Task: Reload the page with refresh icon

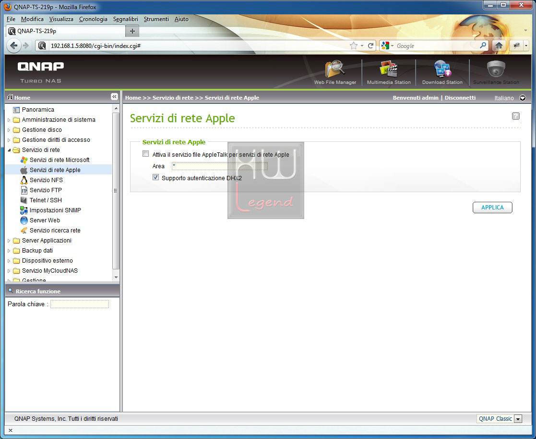Action: click(x=370, y=46)
